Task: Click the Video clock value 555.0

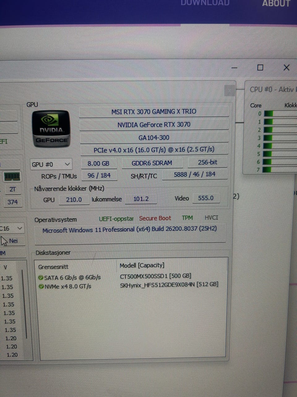Action: point(206,198)
